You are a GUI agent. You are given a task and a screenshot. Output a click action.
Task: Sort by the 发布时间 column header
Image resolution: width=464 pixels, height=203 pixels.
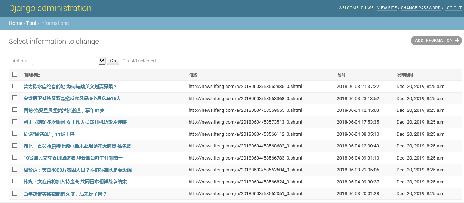coord(405,75)
